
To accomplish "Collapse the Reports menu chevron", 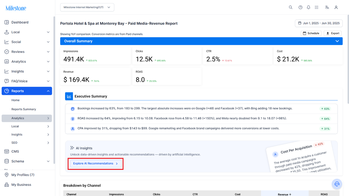I will 48,91.
